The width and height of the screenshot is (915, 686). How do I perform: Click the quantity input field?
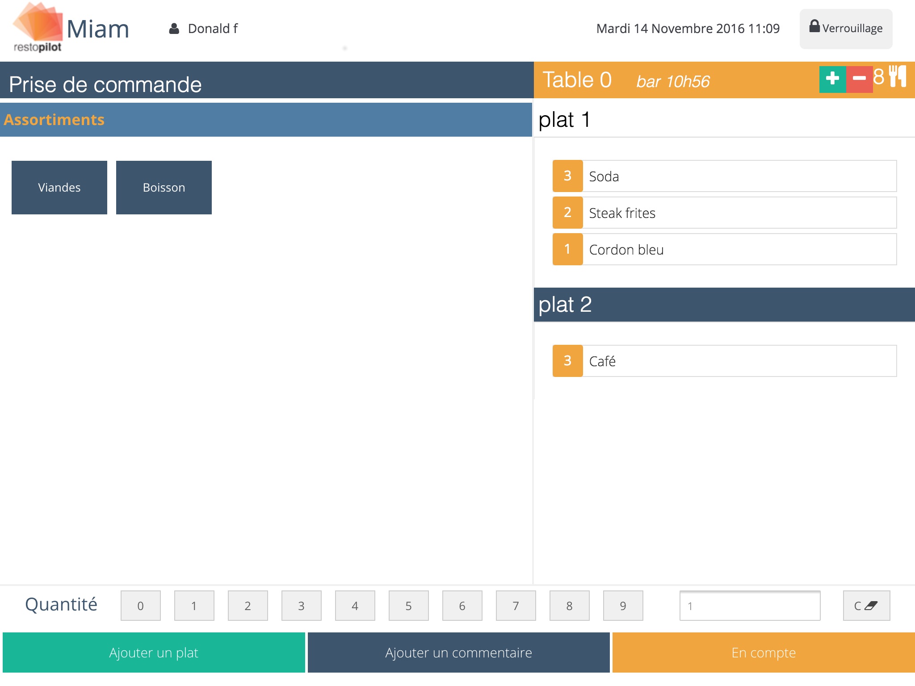point(750,606)
